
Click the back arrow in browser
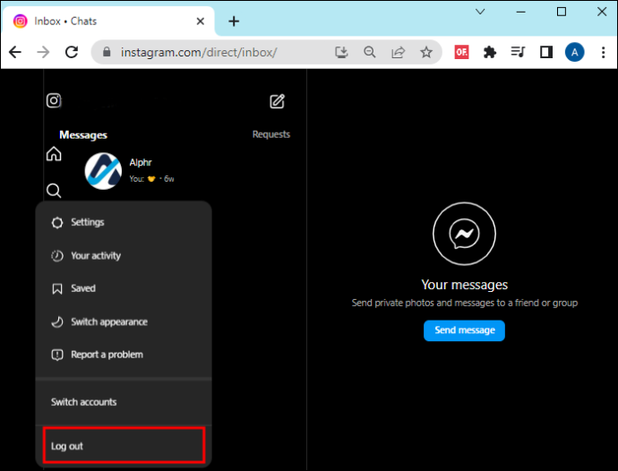[15, 52]
